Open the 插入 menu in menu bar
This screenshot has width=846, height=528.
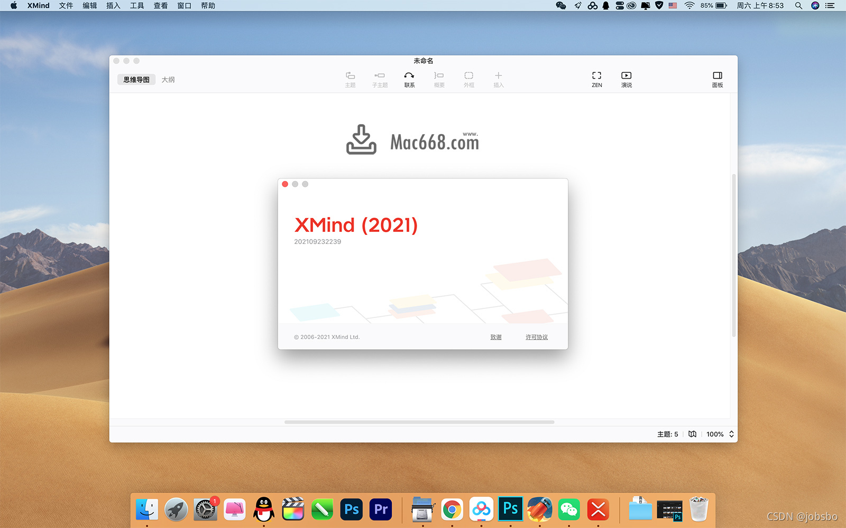click(x=113, y=5)
